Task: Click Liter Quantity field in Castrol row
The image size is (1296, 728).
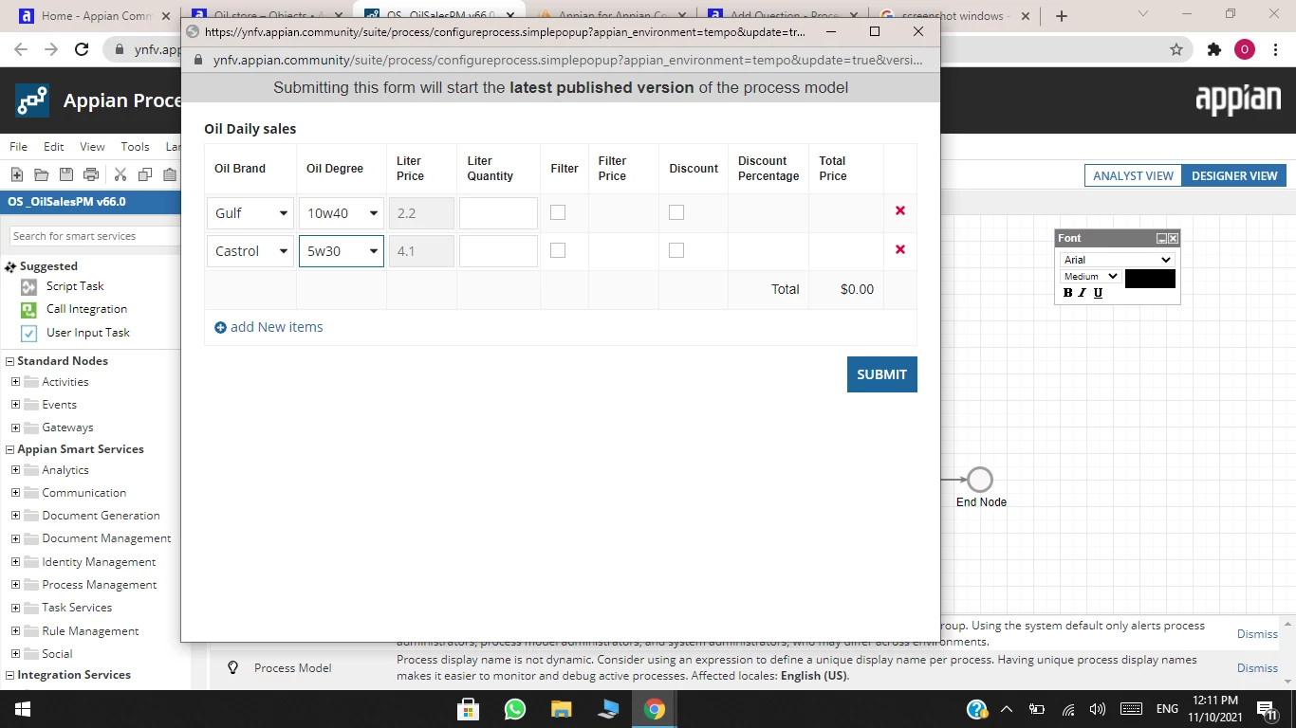Action: [498, 251]
